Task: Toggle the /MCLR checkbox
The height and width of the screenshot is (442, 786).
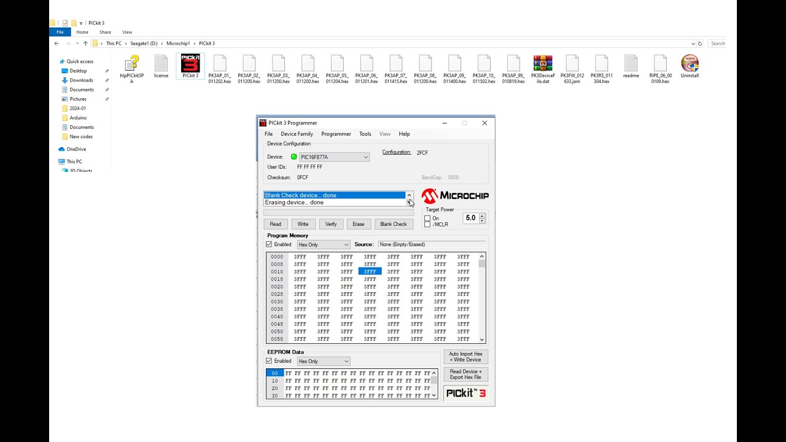Action: point(427,225)
